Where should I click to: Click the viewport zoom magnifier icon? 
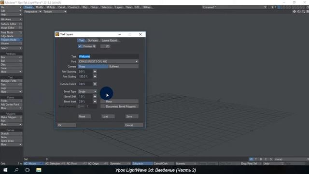303,12
